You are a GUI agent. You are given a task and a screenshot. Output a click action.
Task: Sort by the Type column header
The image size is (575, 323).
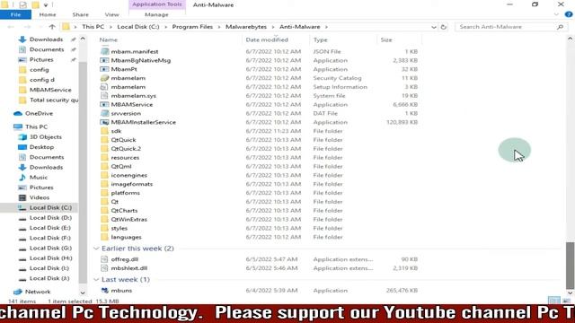pos(320,39)
